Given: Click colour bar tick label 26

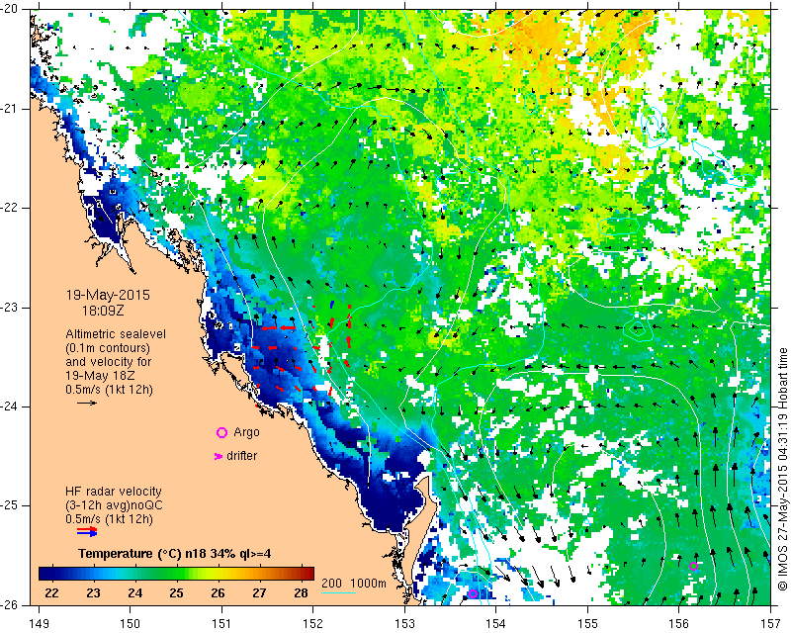Looking at the screenshot, I should tap(218, 592).
